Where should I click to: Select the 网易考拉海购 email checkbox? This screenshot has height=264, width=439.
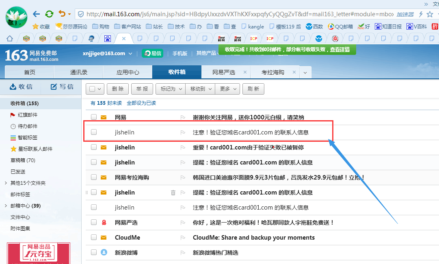point(94,177)
